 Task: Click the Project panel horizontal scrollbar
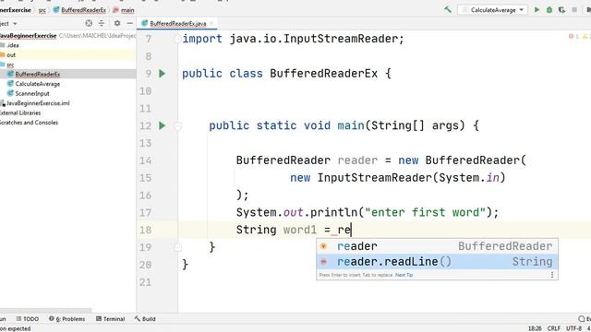pos(45,311)
